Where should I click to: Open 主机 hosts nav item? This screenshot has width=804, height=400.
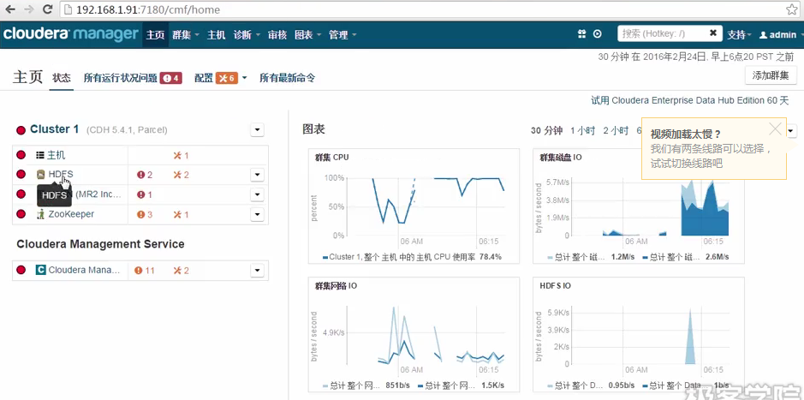[216, 35]
